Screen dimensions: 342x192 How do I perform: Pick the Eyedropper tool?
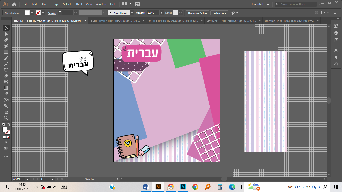tap(6, 94)
